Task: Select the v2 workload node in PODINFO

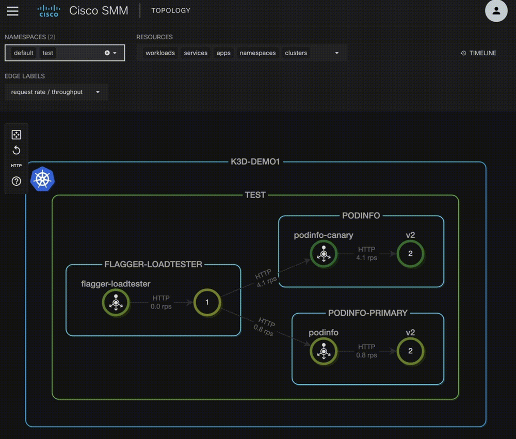Action: click(x=410, y=253)
